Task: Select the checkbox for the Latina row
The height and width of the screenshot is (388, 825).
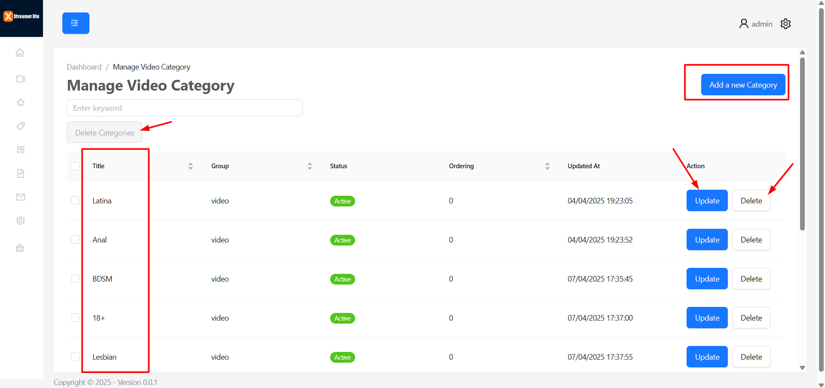Action: [x=75, y=201]
